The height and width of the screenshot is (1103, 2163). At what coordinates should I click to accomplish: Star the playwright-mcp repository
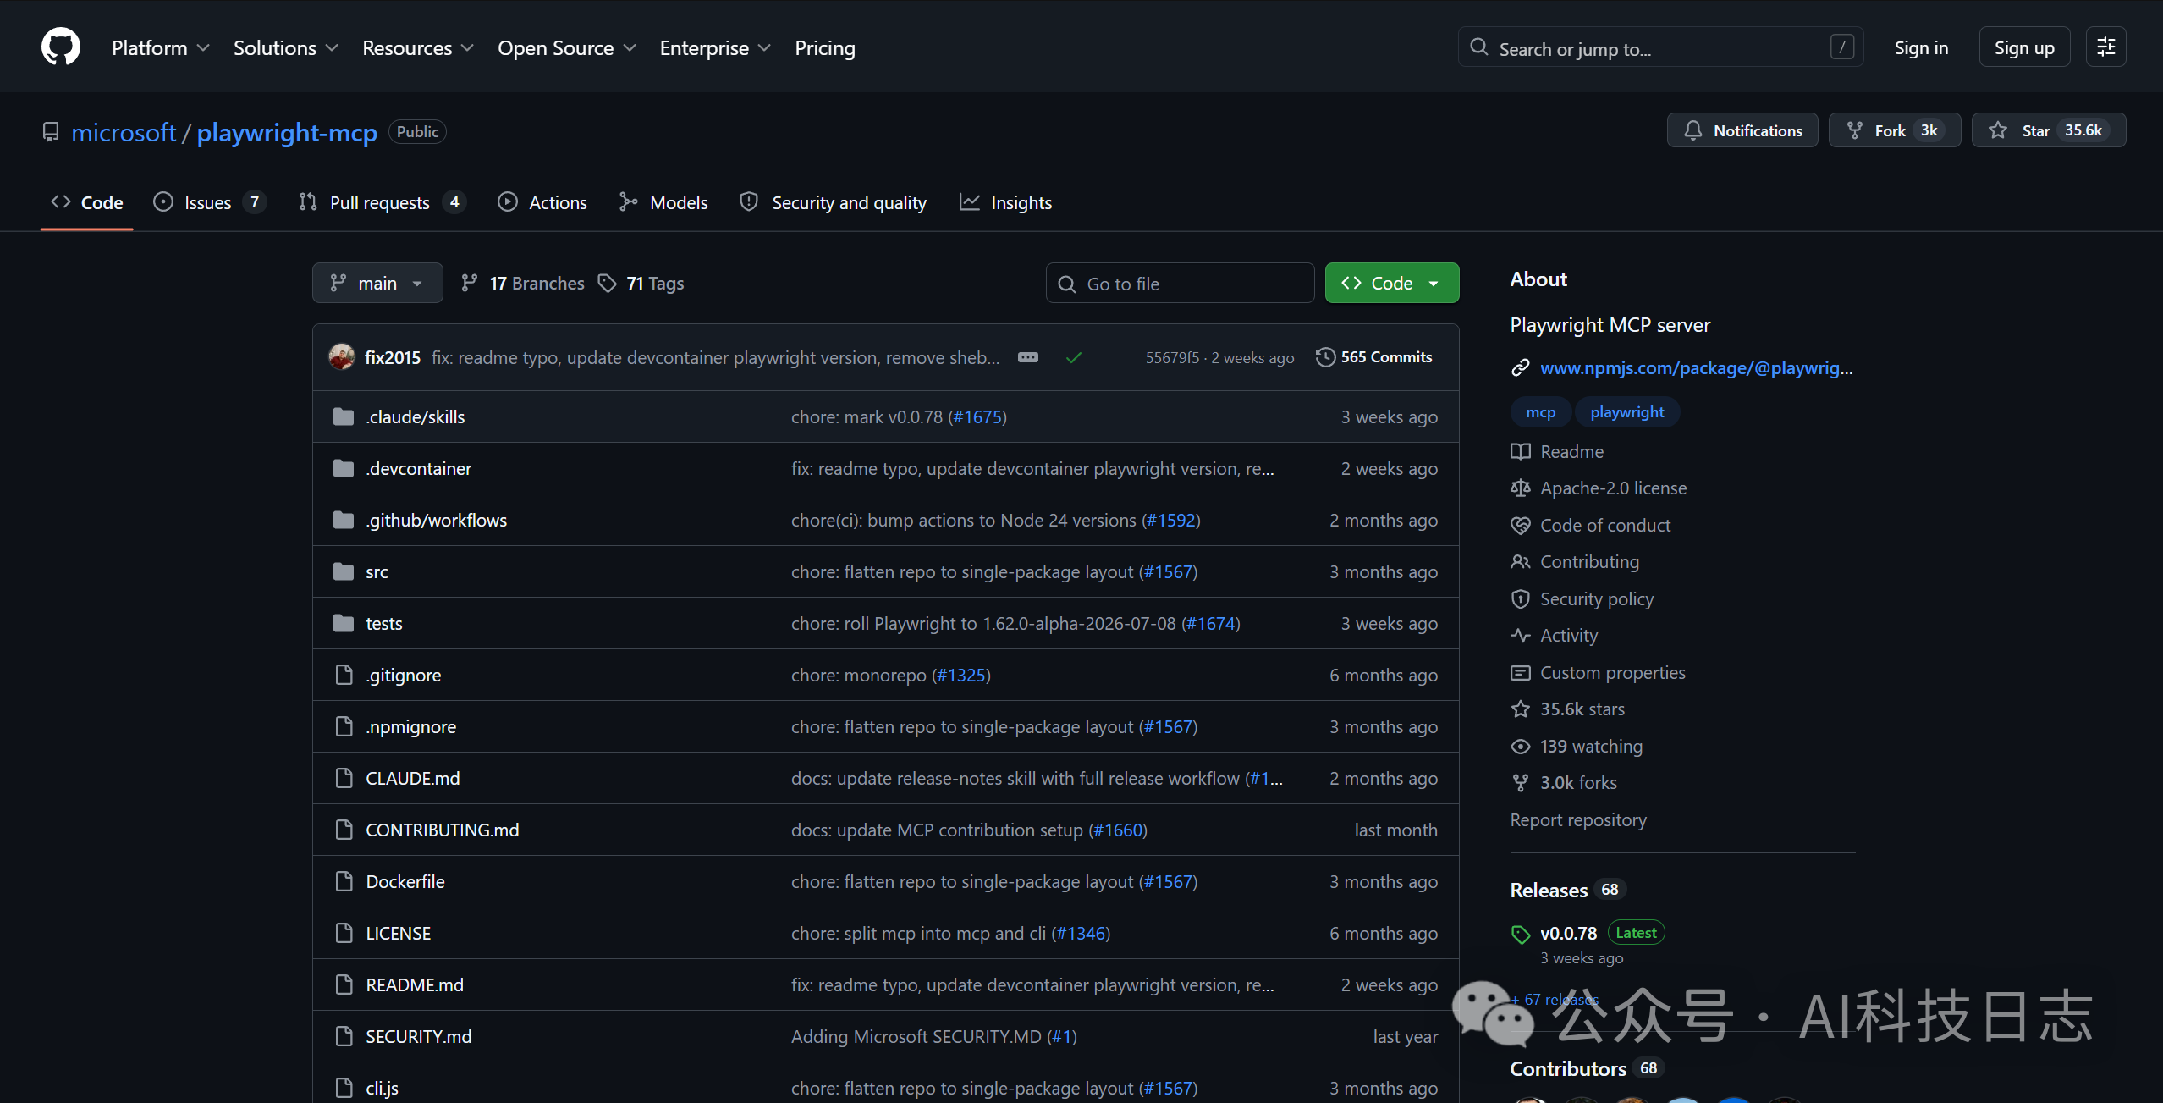[2049, 130]
